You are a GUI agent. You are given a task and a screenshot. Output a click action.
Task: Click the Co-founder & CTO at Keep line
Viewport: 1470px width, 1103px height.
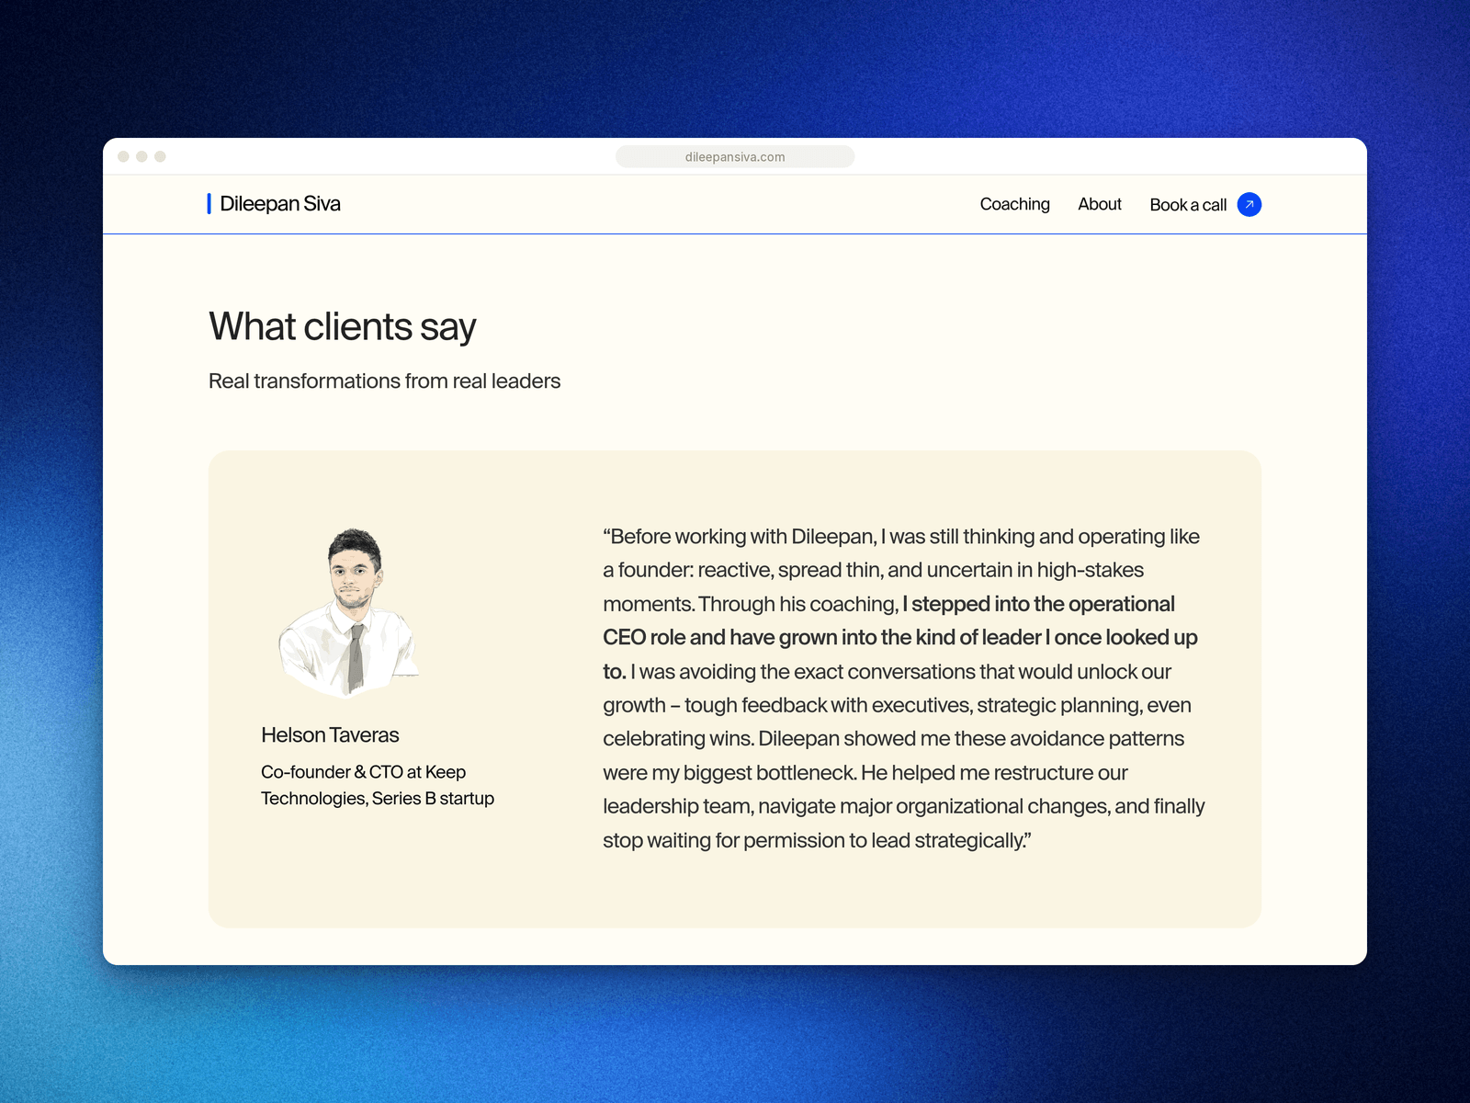pos(363,772)
